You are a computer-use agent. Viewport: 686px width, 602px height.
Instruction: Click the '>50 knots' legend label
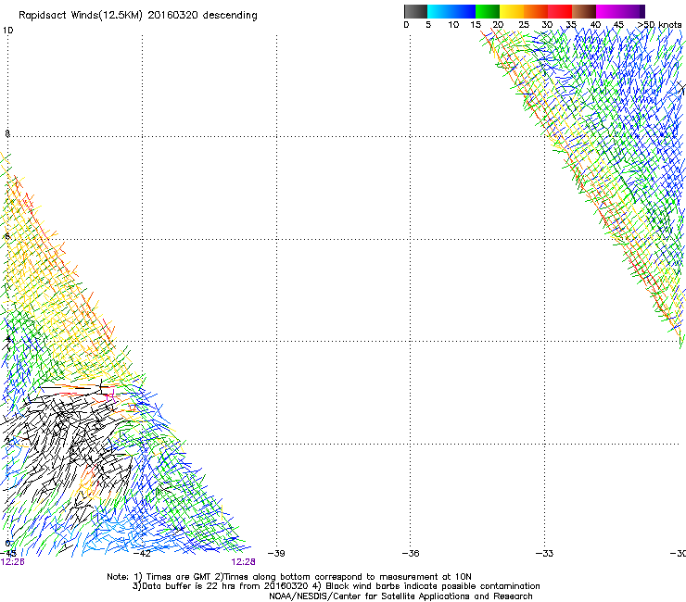click(x=660, y=25)
